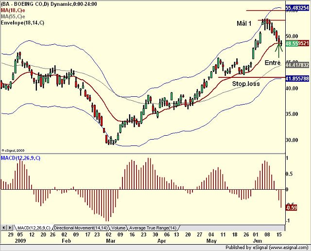Click the May month label on time axis
Image resolution: width=311 pixels, height=251 pixels.
pos(211,241)
